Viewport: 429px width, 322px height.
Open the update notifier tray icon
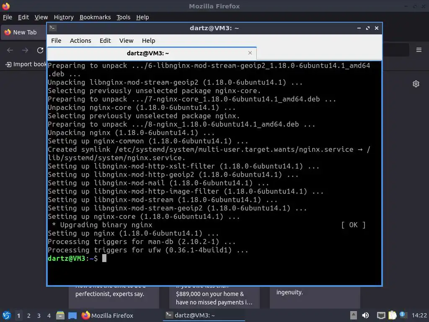point(403,315)
